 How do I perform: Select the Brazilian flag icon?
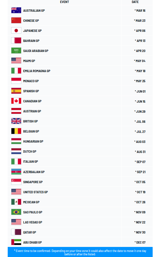pos(16,212)
